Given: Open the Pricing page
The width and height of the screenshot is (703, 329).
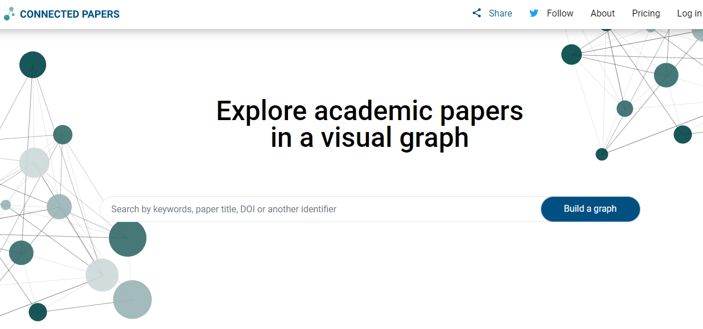Looking at the screenshot, I should (x=646, y=13).
